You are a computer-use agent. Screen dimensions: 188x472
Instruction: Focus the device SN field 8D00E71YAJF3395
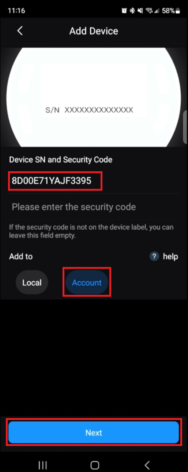pos(94,180)
